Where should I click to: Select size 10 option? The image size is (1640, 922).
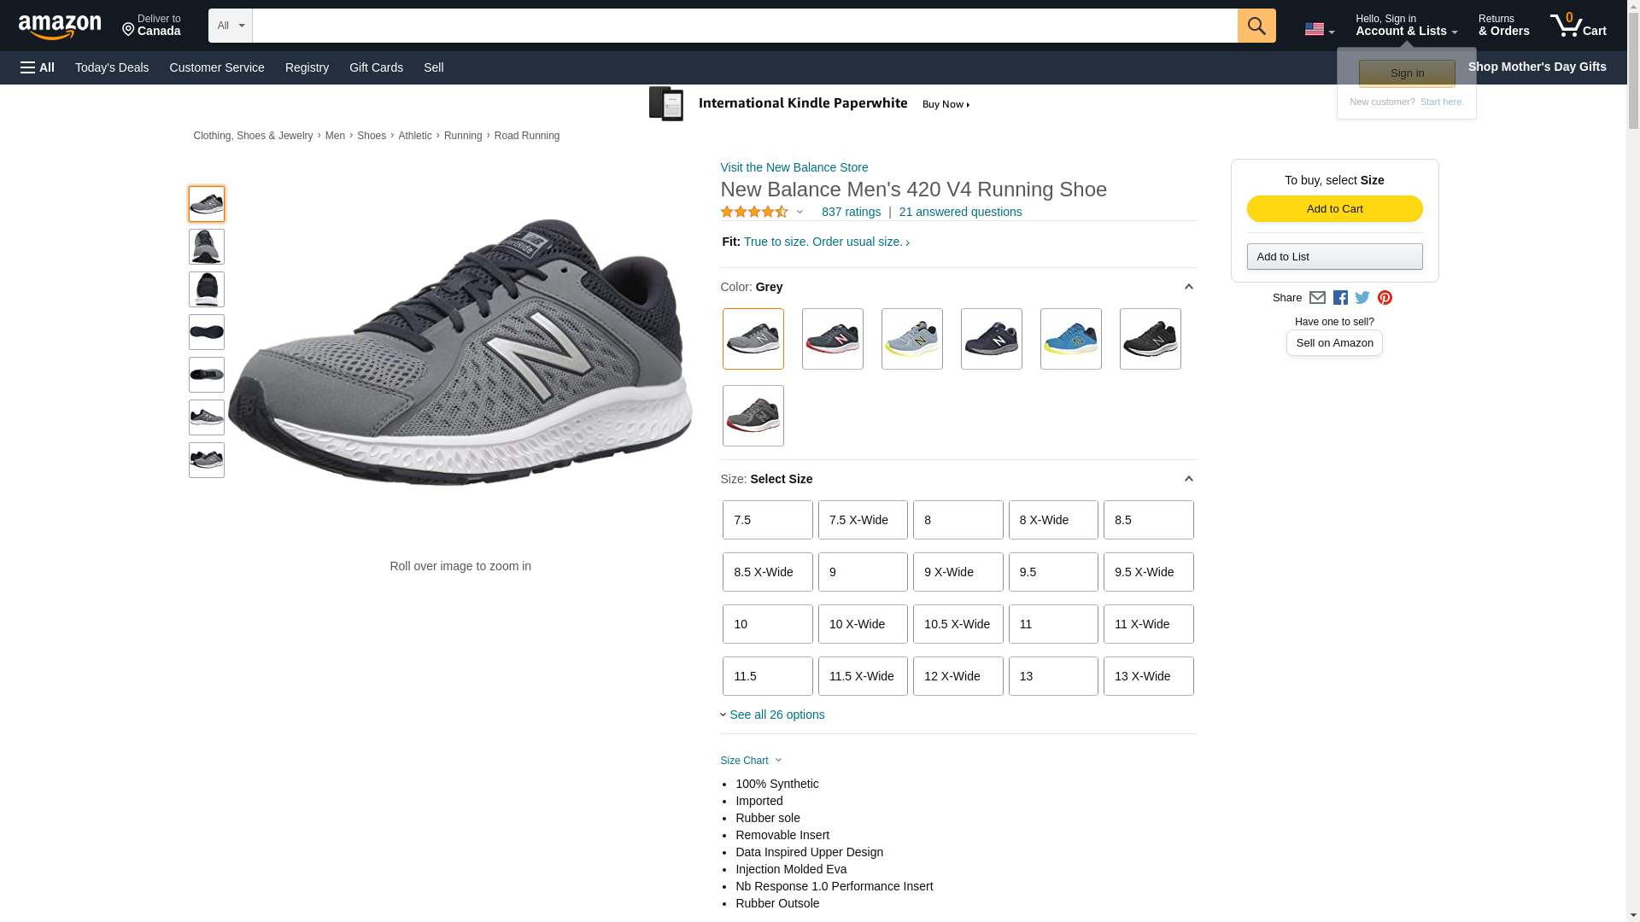click(767, 624)
